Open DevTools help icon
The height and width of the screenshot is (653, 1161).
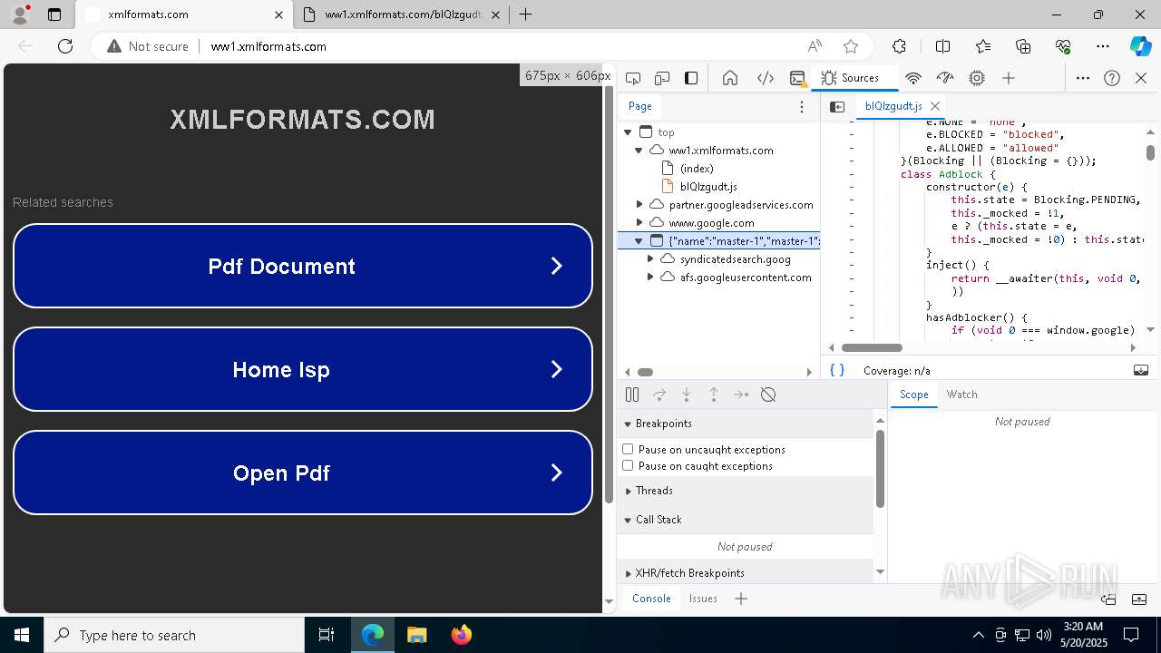tap(1112, 78)
